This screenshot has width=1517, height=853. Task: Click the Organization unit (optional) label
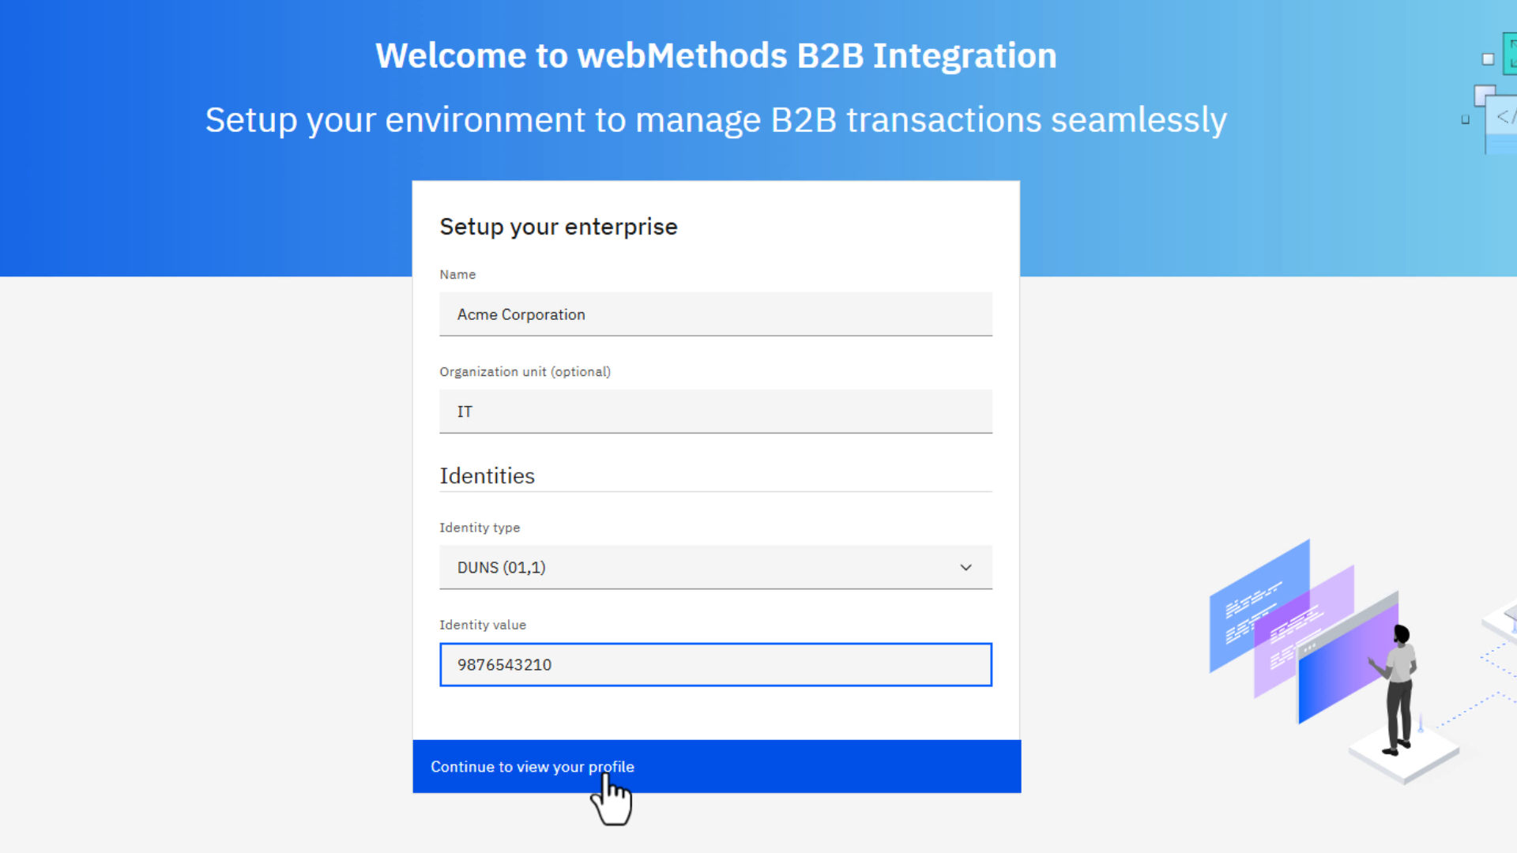[525, 372]
